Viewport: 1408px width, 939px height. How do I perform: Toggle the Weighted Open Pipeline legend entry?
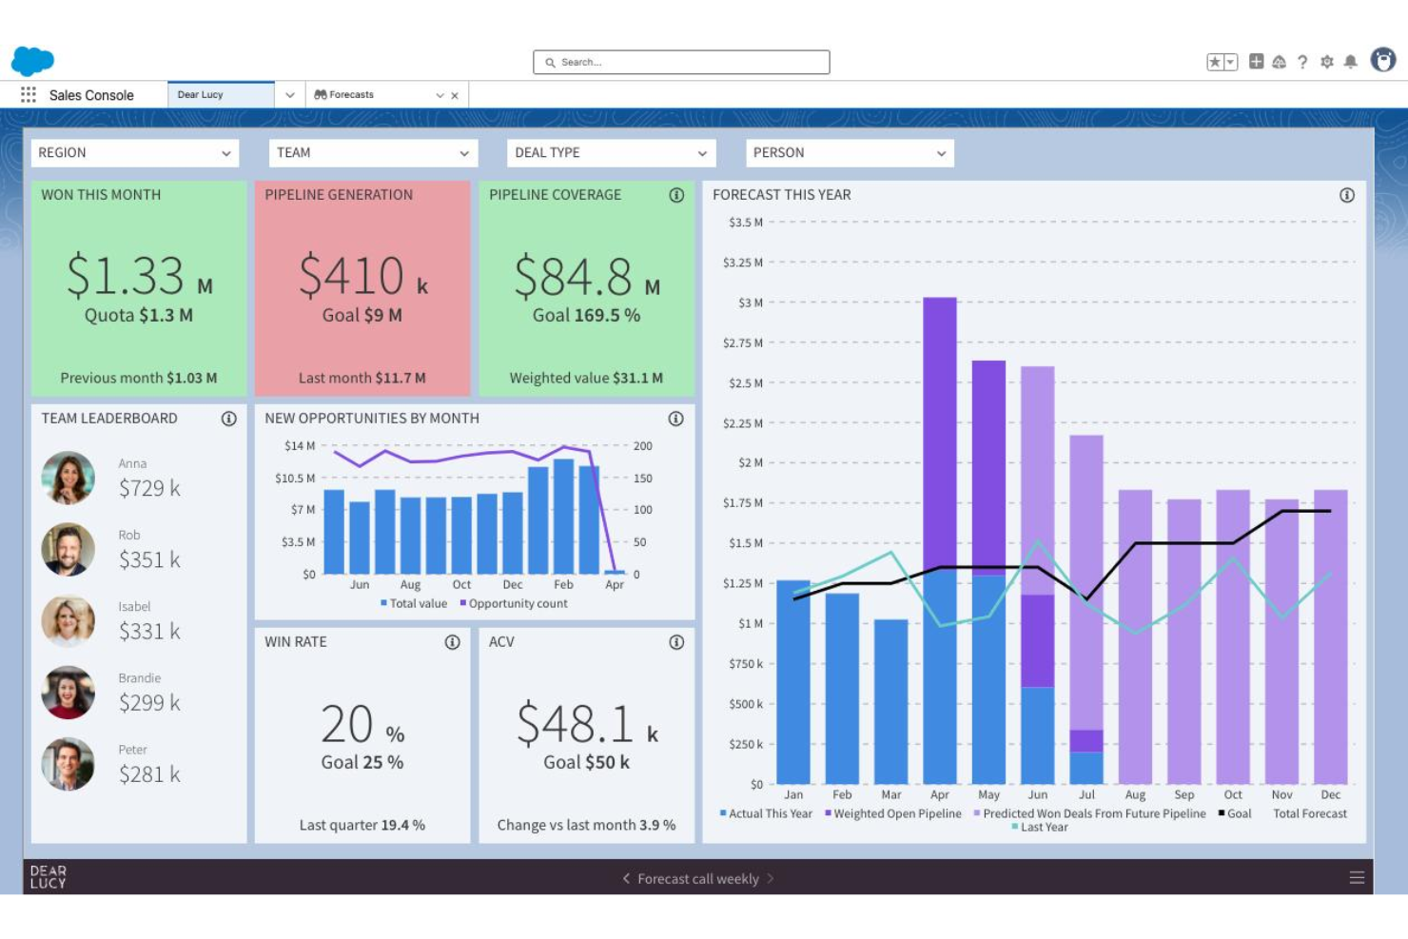click(893, 813)
